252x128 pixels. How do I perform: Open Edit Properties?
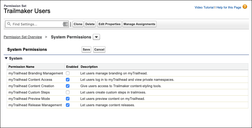(x=109, y=24)
